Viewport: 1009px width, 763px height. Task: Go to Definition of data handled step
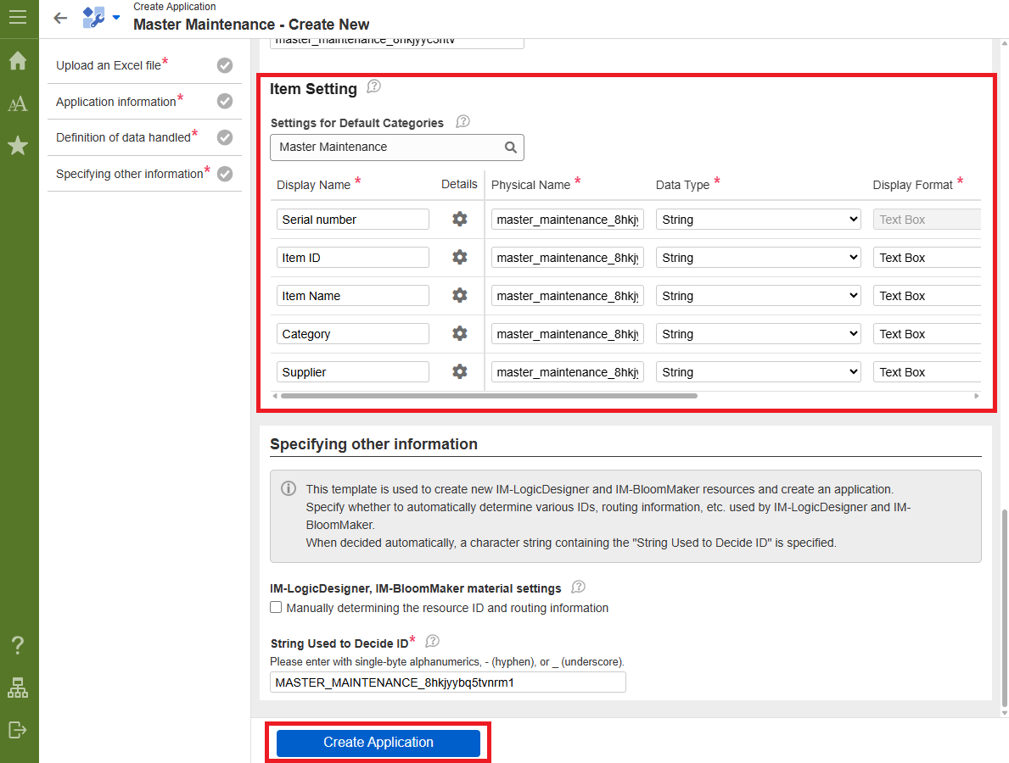(x=145, y=137)
